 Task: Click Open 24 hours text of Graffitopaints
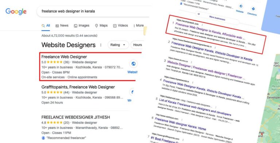[x=52, y=103]
